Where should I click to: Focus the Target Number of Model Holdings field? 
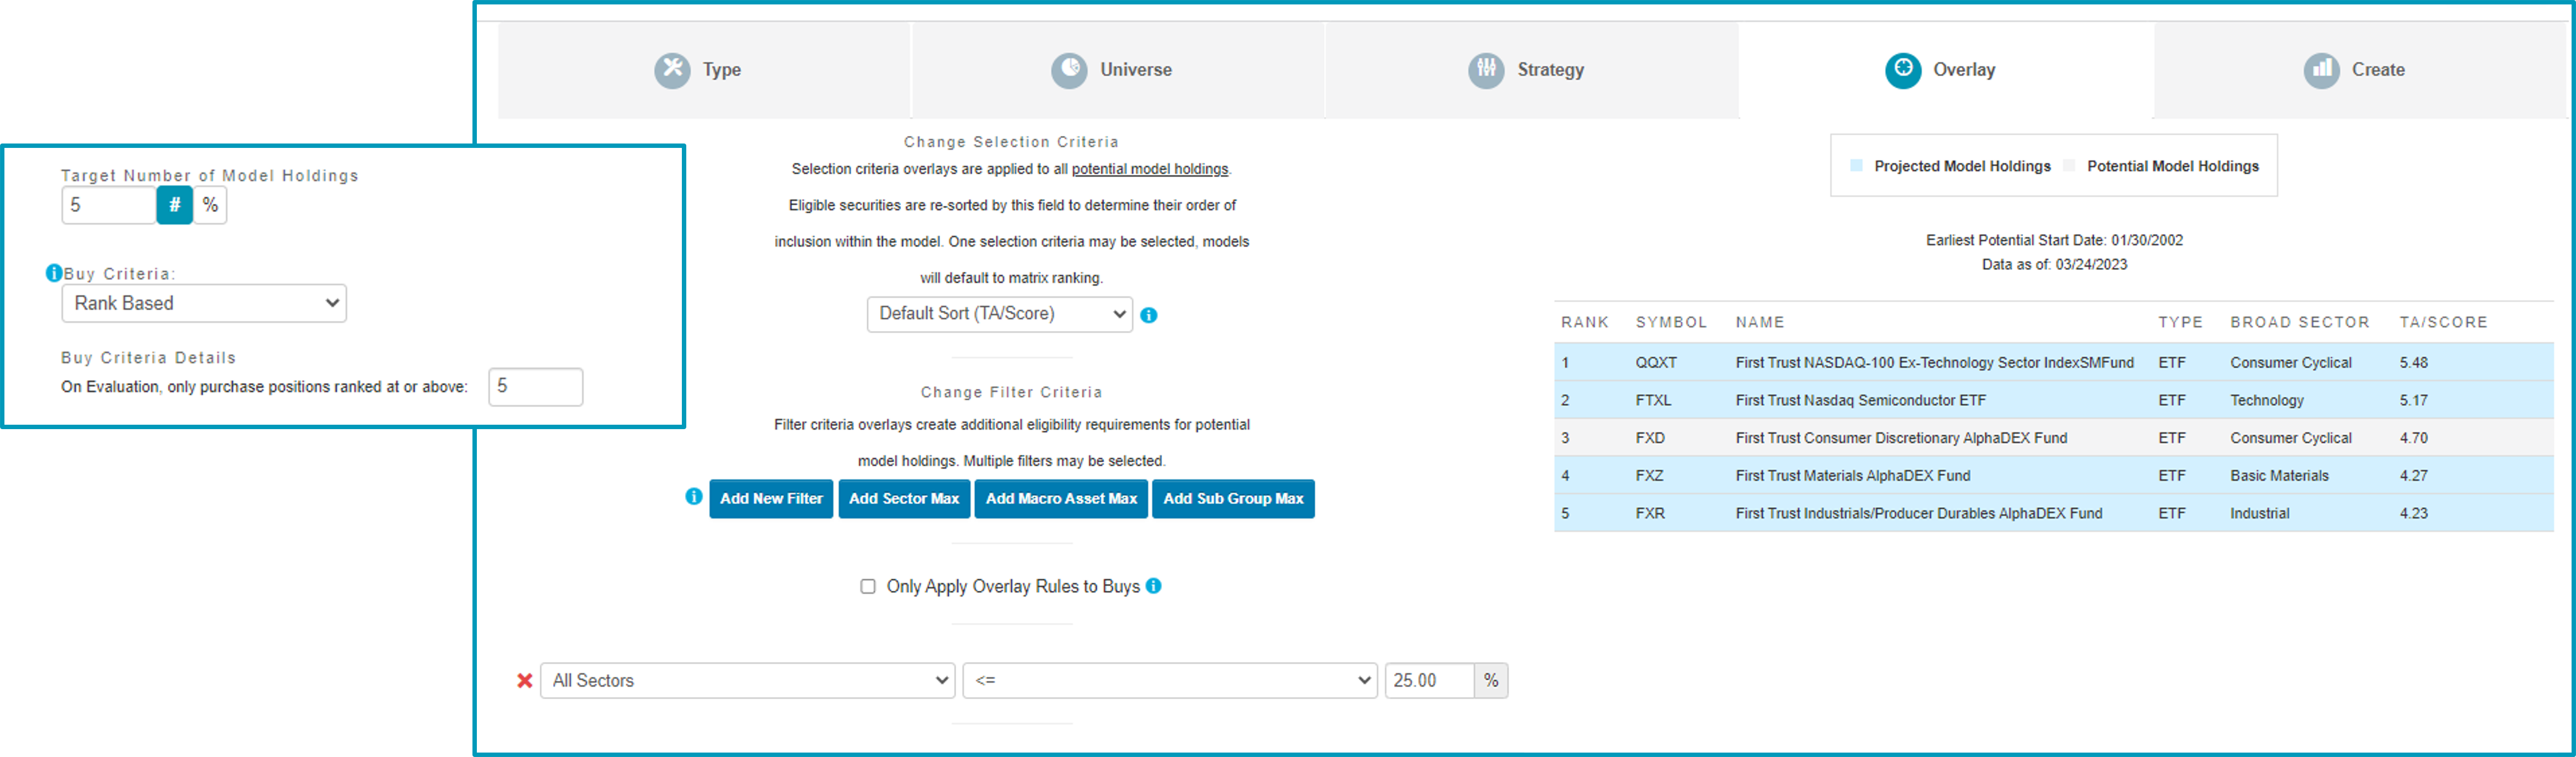(109, 205)
